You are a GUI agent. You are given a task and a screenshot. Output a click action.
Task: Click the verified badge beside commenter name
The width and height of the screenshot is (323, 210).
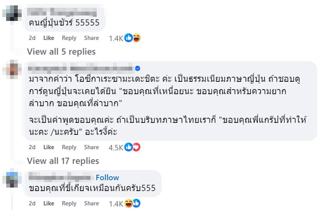pos(137,68)
